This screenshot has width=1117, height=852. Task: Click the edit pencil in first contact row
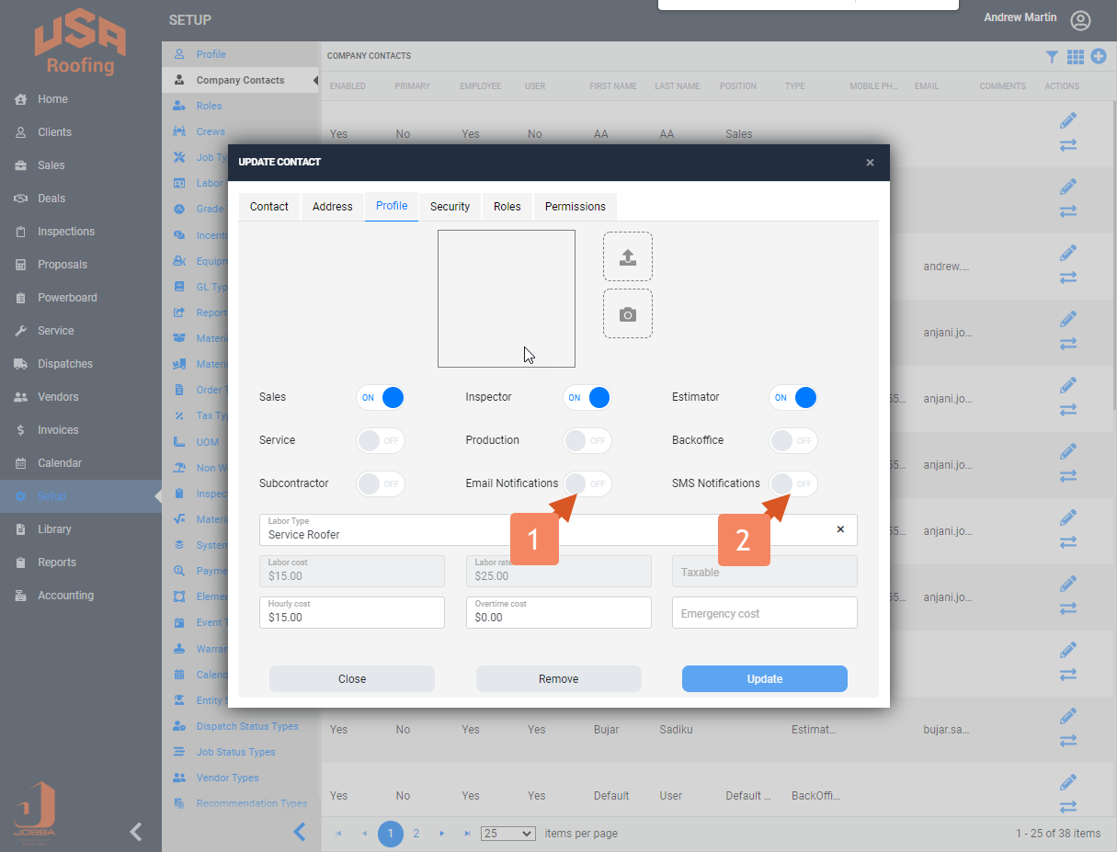point(1067,120)
